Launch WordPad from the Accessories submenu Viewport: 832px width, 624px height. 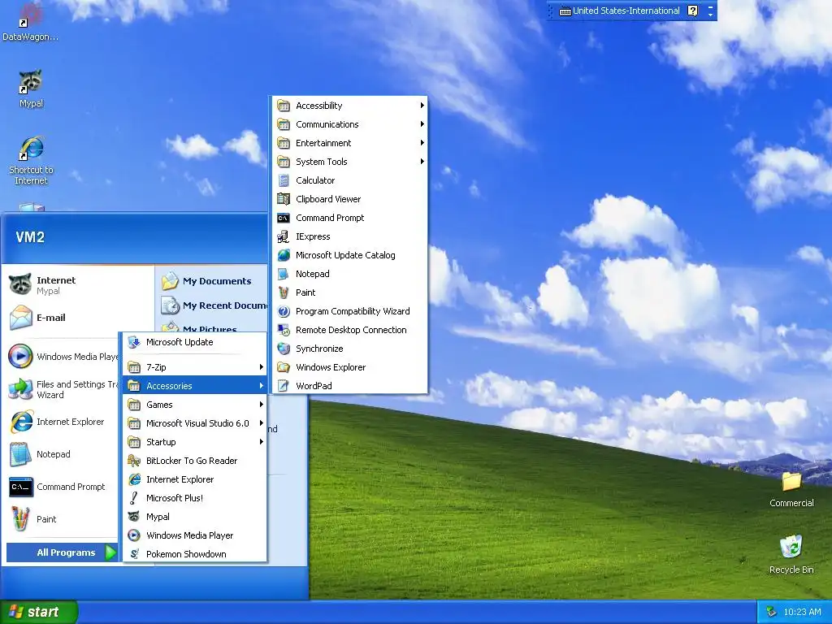pyautogui.click(x=349, y=386)
